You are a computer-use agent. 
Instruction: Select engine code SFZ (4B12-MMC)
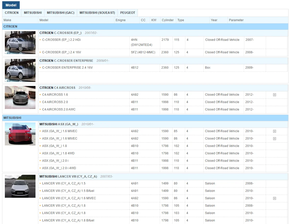(x=143, y=52)
